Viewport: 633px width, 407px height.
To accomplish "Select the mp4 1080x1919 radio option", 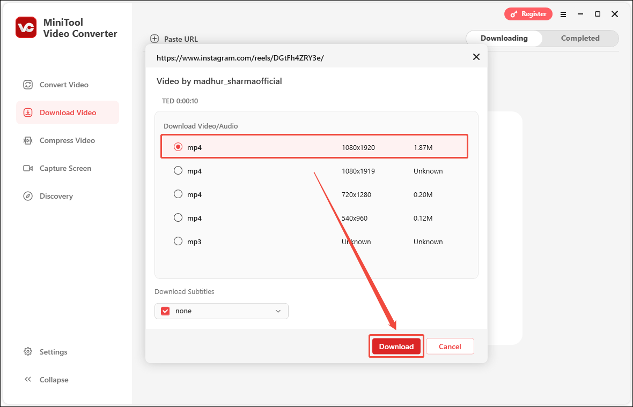I will (178, 170).
